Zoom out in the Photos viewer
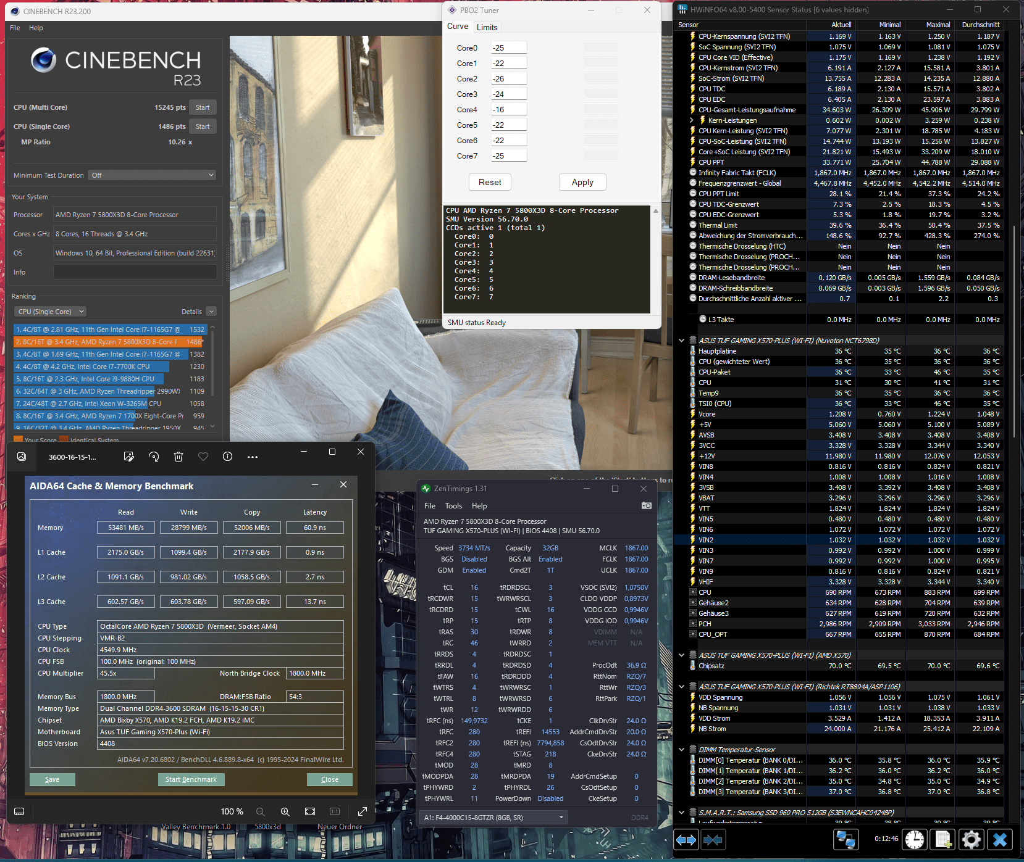This screenshot has width=1024, height=862. [x=261, y=811]
